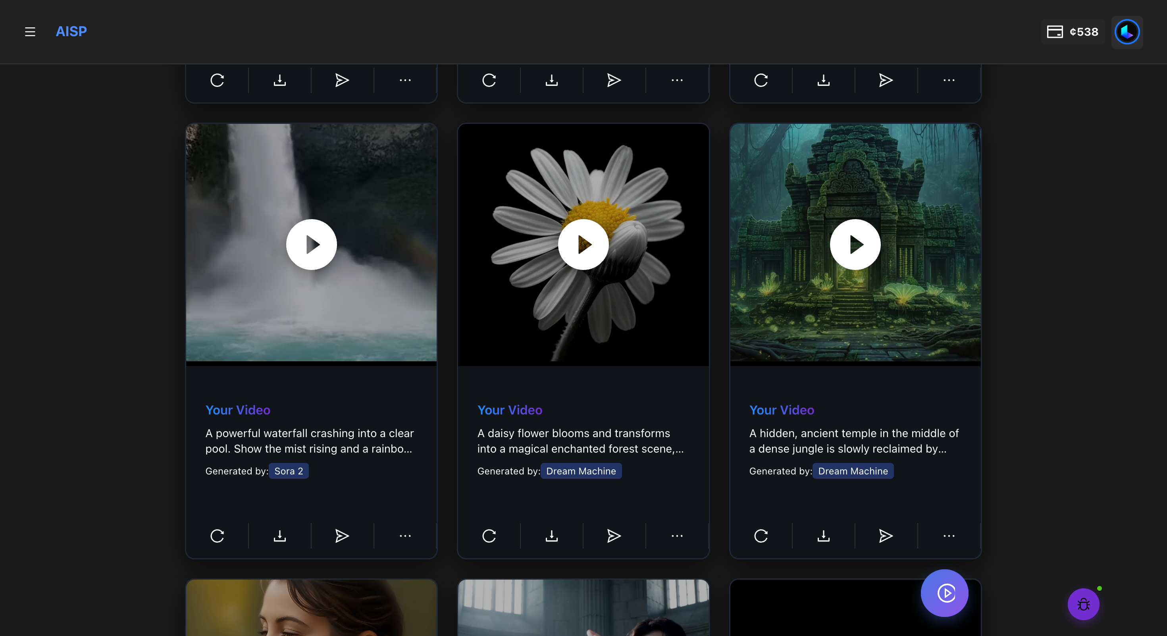Regenerate the daisy flower video

489,536
